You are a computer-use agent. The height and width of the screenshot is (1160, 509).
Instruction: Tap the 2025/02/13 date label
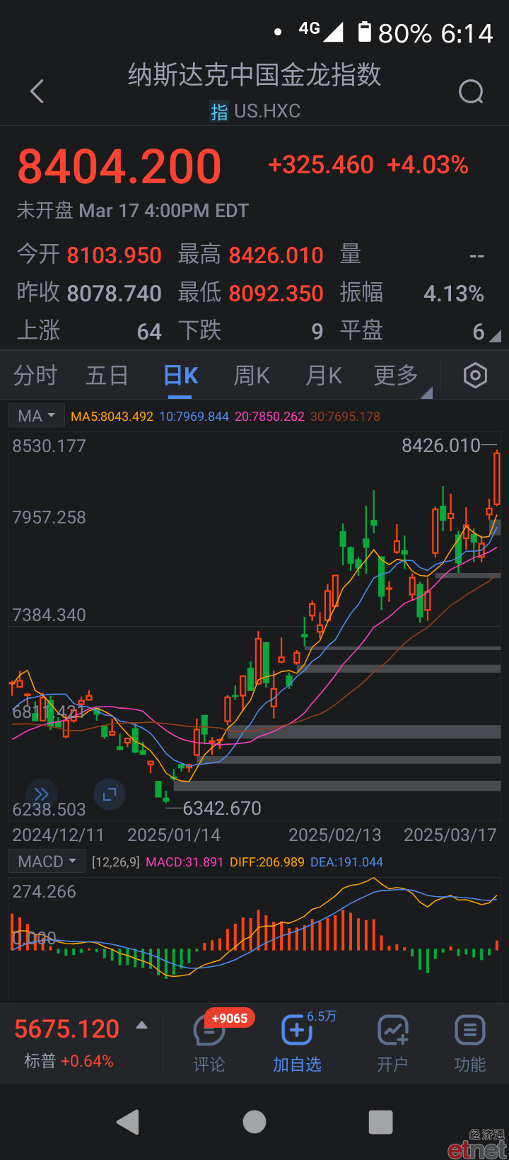click(x=335, y=835)
